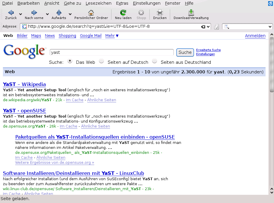Click the Web label in navigation bar
274x203 pixels.
point(8,36)
